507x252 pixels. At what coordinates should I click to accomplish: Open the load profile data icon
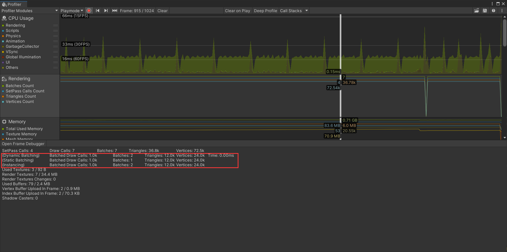click(x=476, y=10)
